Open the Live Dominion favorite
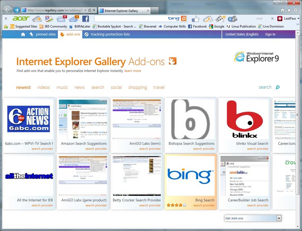 point(271,26)
